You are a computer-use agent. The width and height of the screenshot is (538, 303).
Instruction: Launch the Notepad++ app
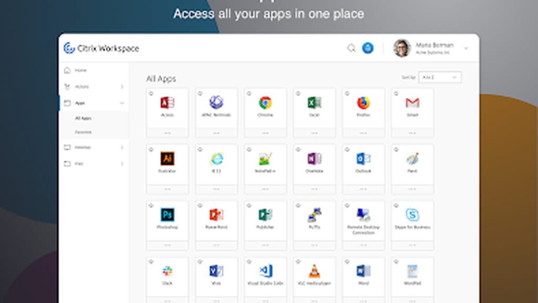point(265,159)
